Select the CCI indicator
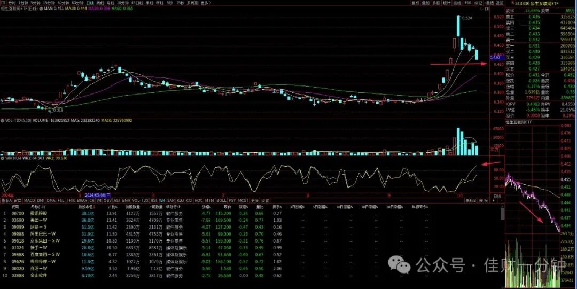Screen dimensions: 577x289 point(190,201)
